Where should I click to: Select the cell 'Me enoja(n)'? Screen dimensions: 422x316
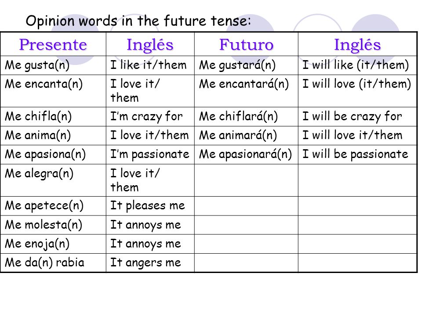[53, 244]
